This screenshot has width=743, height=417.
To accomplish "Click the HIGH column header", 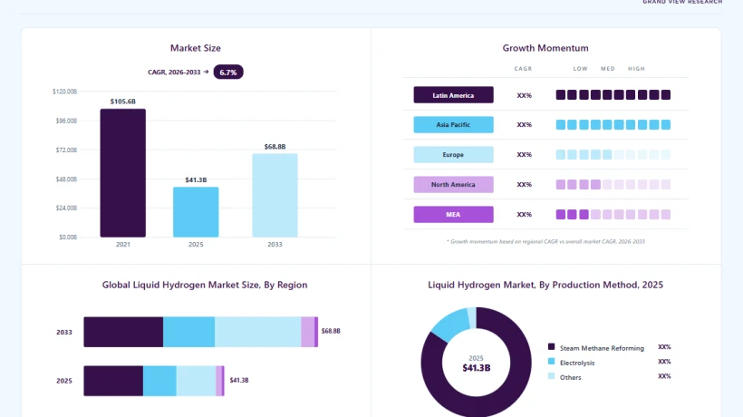I will click(636, 69).
